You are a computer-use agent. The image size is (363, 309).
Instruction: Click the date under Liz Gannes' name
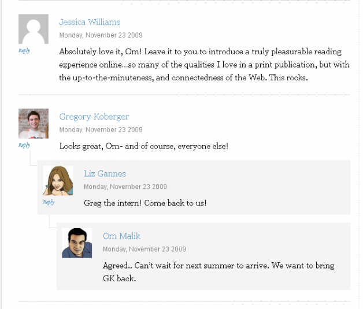[125, 187]
